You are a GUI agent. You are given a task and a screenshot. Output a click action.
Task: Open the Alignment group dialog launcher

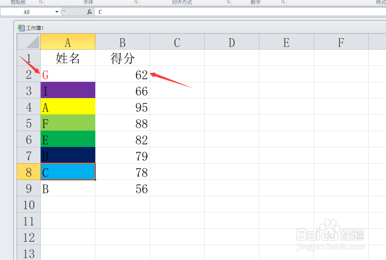(229, 2)
